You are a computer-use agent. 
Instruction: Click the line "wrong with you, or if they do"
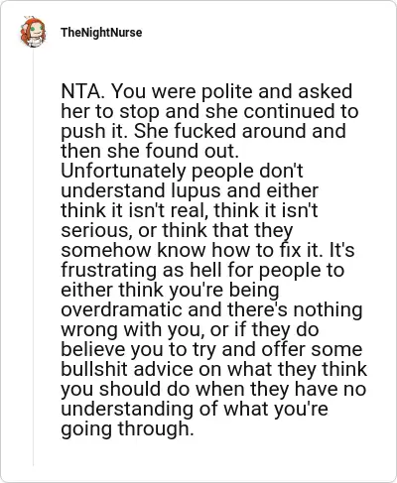click(x=190, y=330)
